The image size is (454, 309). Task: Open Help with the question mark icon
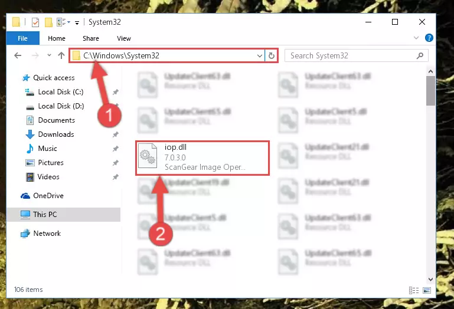tap(429, 38)
